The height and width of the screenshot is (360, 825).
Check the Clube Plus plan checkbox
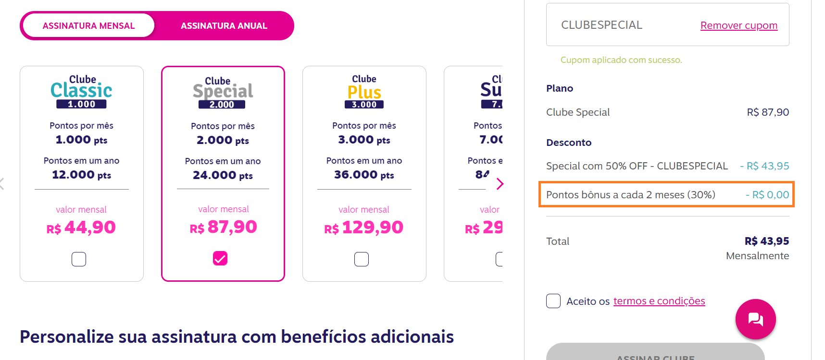[362, 259]
